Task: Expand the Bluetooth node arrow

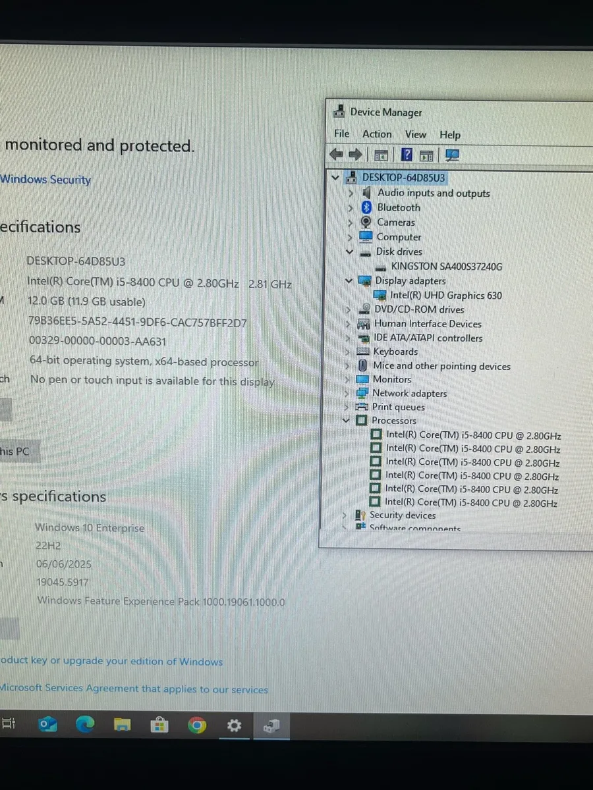Action: tap(351, 207)
